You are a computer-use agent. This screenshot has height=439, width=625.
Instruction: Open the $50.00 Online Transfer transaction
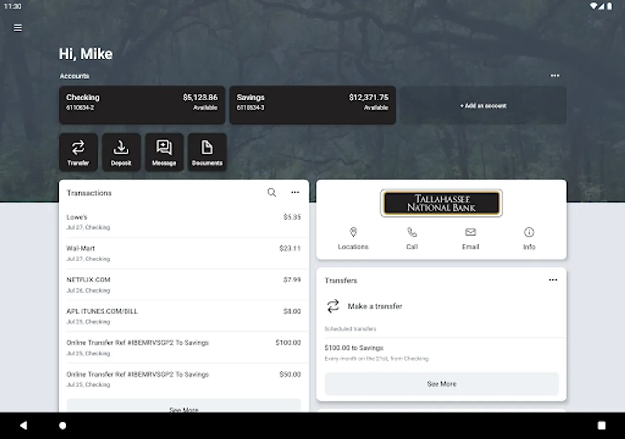coord(184,379)
